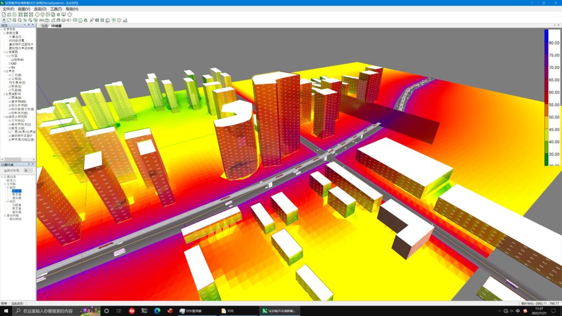Click the pin receiver point toolbar icon

point(92,20)
